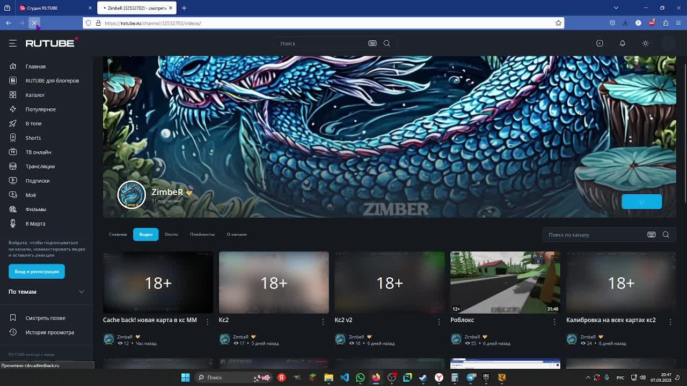Open options menu for Калибровка video
687x386 pixels.
coord(670,322)
